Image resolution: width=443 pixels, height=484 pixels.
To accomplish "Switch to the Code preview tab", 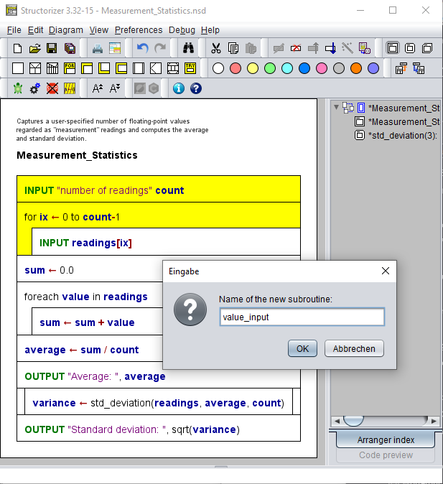I will point(386,455).
